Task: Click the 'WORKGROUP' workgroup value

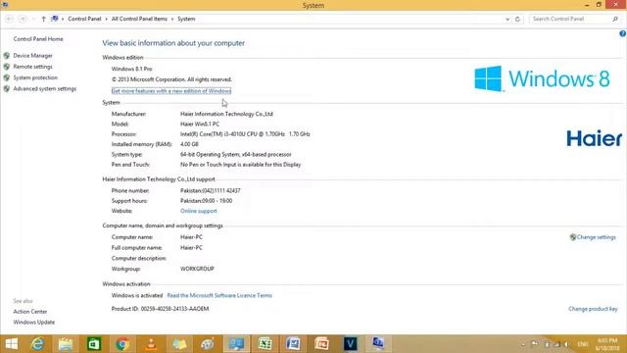Action: (x=197, y=269)
